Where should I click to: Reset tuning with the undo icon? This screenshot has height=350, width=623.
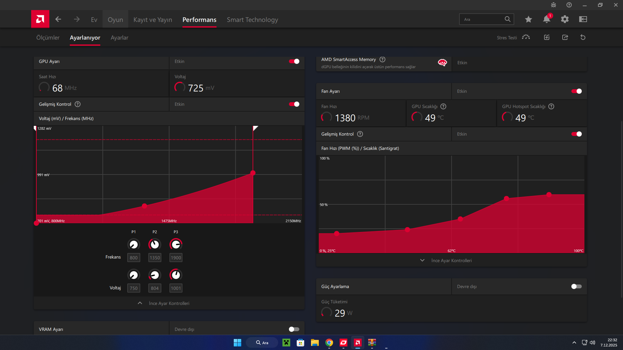[x=583, y=37]
